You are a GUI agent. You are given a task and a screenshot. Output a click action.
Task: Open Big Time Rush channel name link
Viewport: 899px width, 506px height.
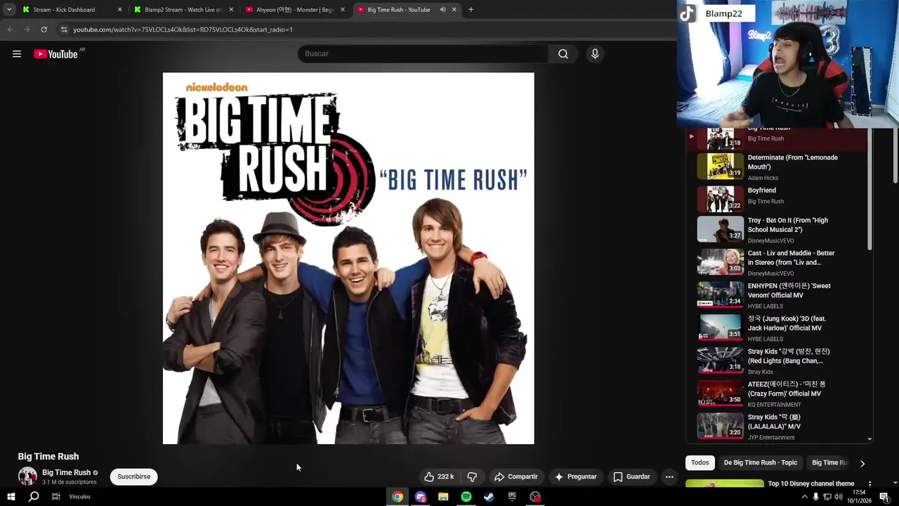click(x=66, y=472)
